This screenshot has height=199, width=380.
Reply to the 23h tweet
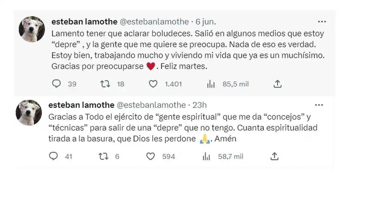click(54, 156)
